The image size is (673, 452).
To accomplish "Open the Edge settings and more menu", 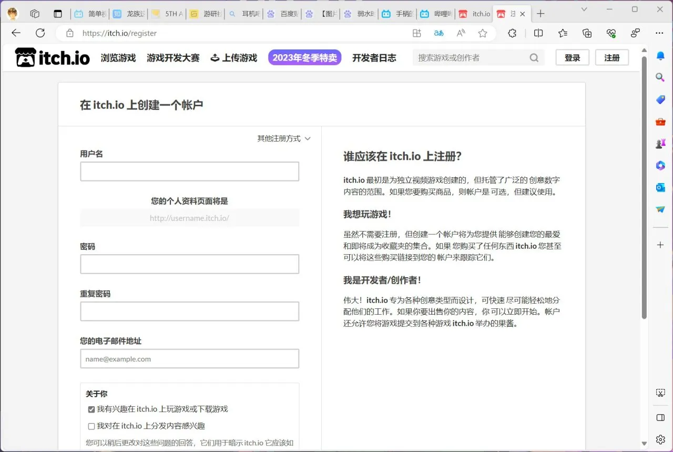I will coord(659,33).
